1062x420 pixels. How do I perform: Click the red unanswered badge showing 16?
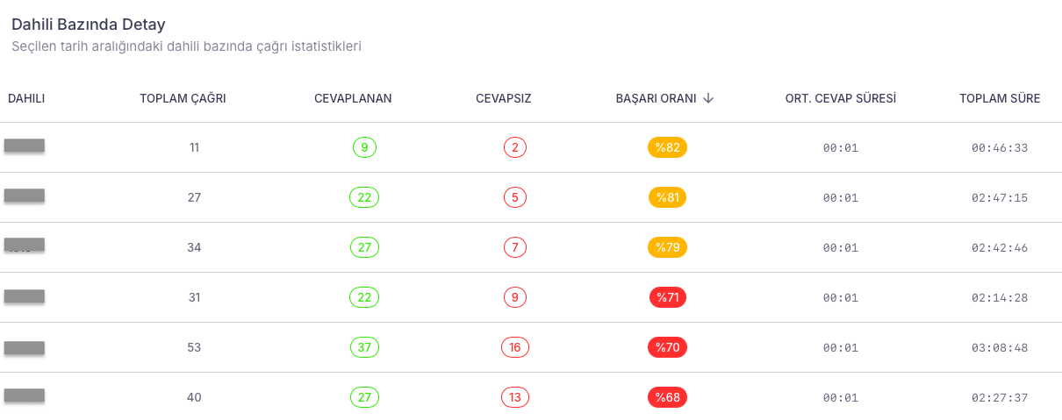pyautogui.click(x=514, y=347)
